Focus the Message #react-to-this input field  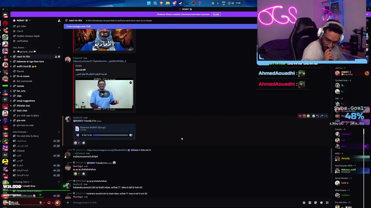tap(185, 203)
